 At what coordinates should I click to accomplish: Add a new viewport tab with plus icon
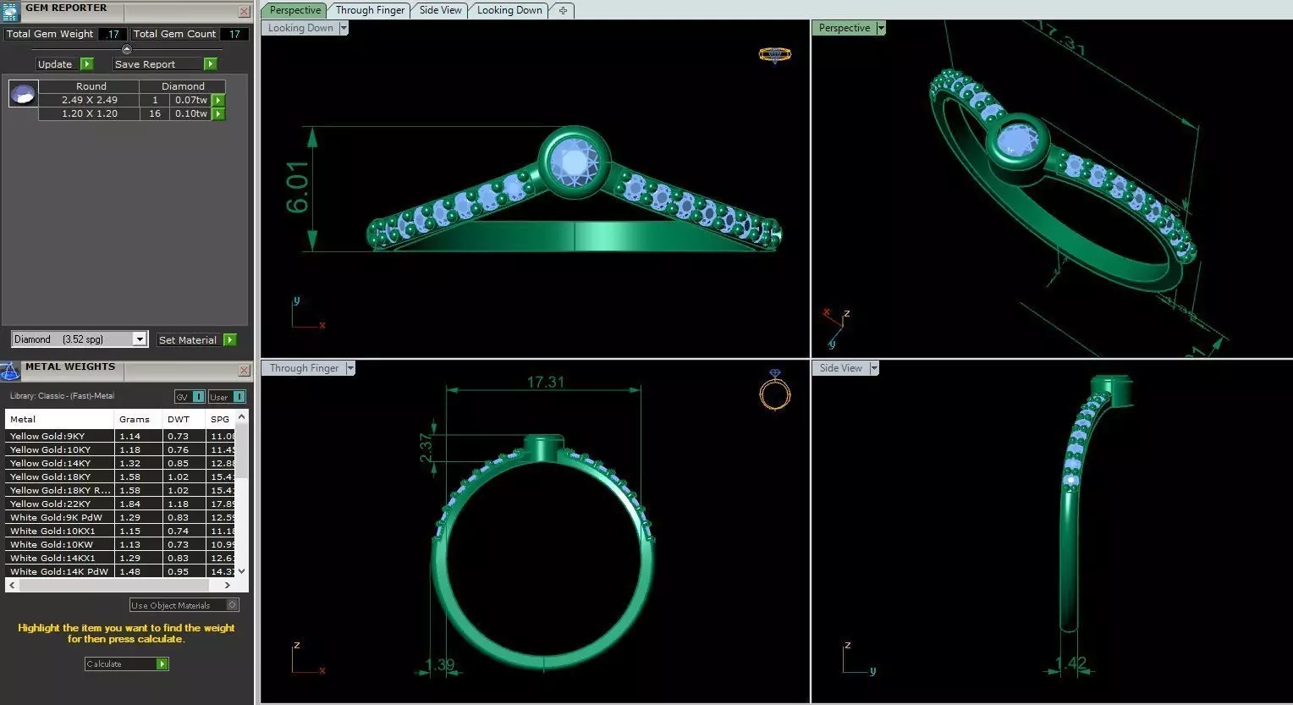click(x=563, y=10)
